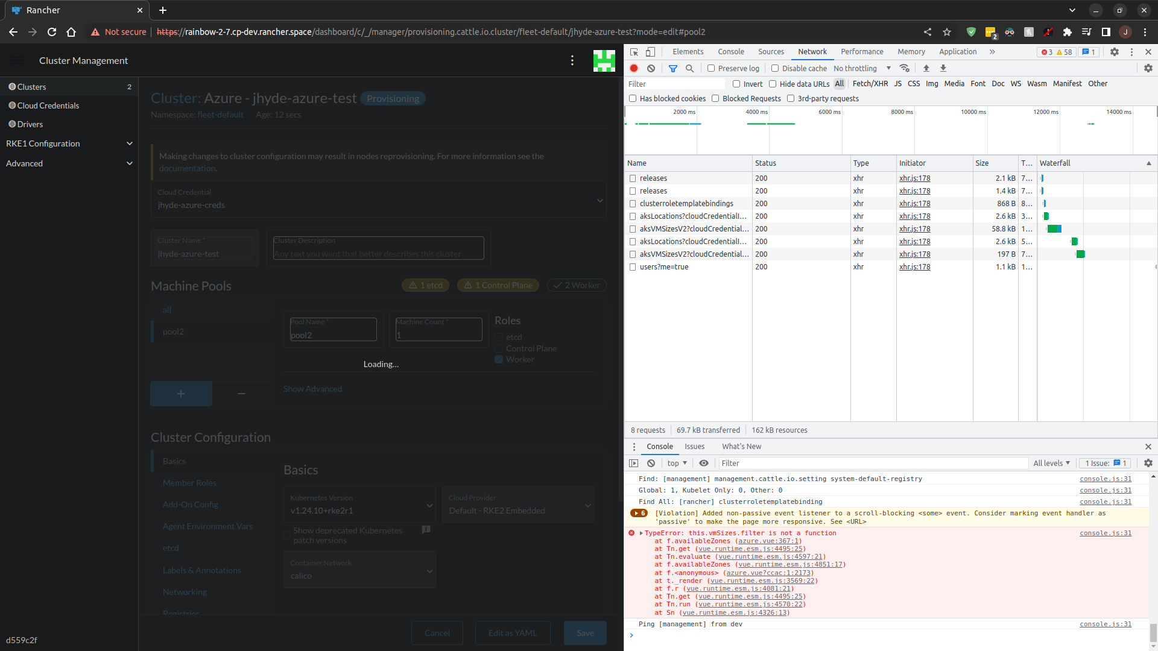Image resolution: width=1158 pixels, height=651 pixels.
Task: Click the Edit as YAML button
Action: tap(512, 632)
